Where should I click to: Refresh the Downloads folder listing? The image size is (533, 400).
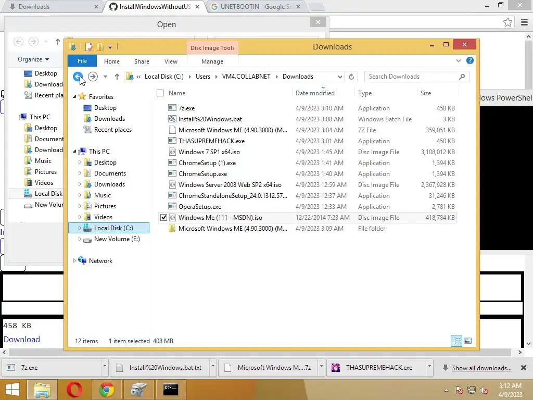pyautogui.click(x=351, y=77)
